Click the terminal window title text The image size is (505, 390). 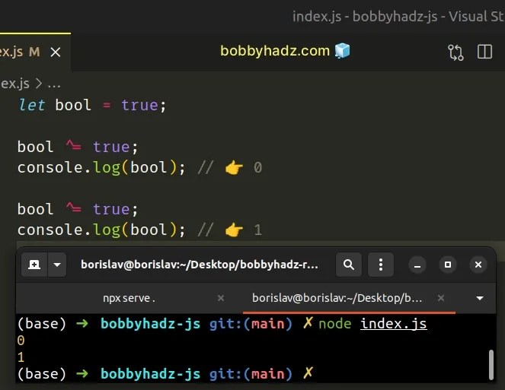[x=200, y=265]
